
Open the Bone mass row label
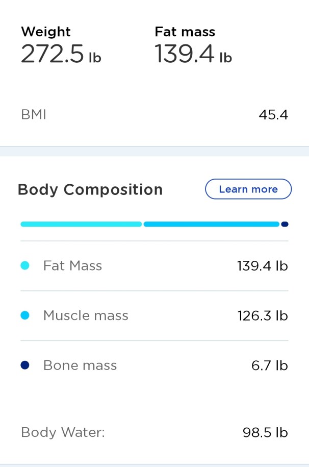tap(80, 365)
